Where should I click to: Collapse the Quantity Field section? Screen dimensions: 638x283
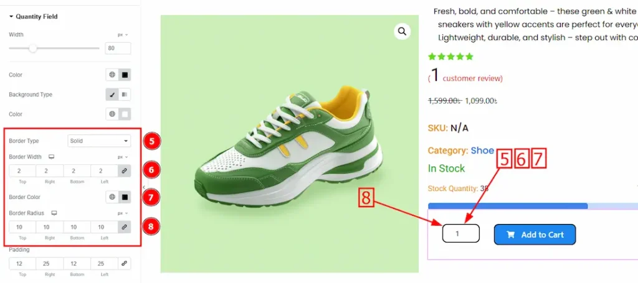(11, 17)
